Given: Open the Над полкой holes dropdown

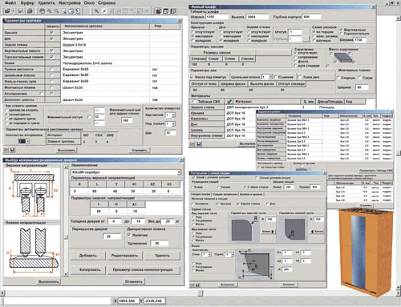Looking at the screenshot, I should tap(174, 115).
